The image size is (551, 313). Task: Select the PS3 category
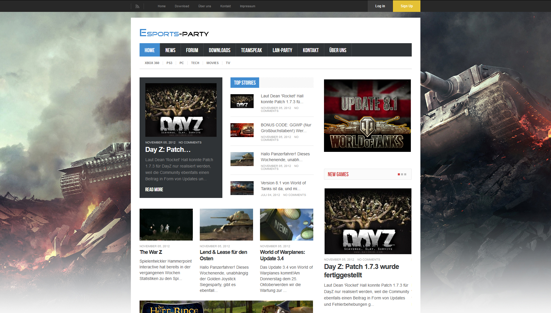pyautogui.click(x=169, y=63)
